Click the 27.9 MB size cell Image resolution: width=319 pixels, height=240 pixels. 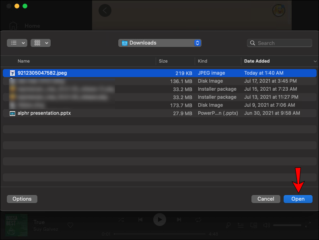point(183,113)
